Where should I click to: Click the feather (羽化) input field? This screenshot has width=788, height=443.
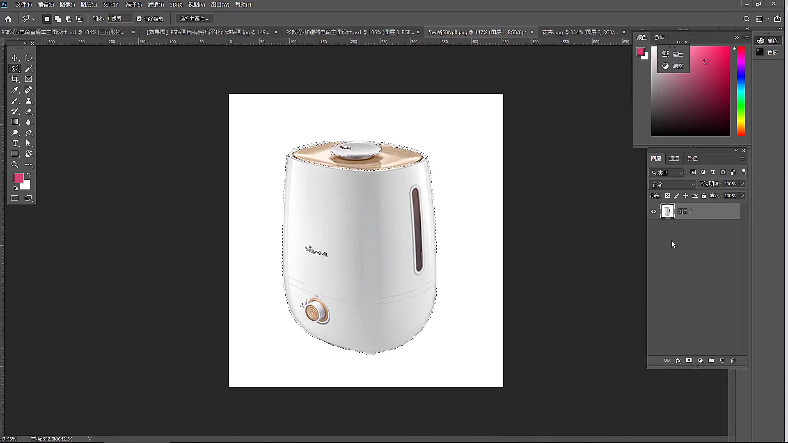tap(119, 19)
